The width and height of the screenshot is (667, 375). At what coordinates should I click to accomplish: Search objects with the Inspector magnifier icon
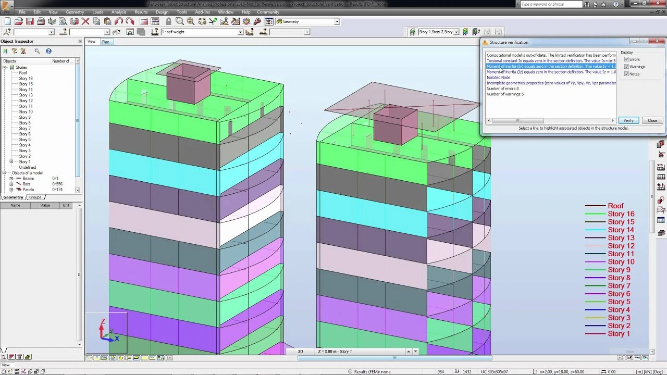click(37, 51)
